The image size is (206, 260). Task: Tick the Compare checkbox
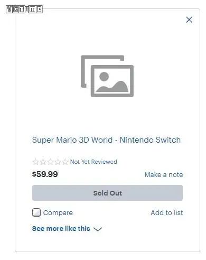(36, 212)
